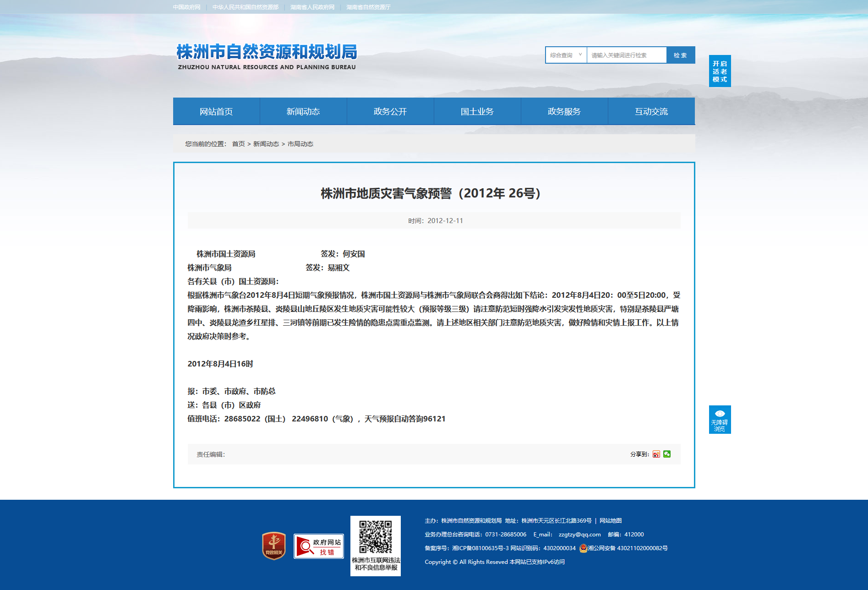Open the 国土业务 navigation menu

(477, 111)
